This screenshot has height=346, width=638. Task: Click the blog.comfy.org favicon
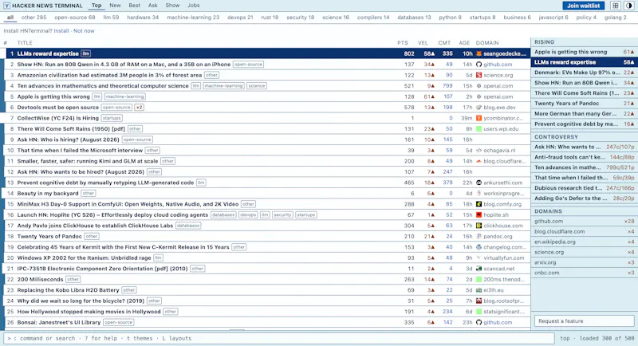pos(479,204)
